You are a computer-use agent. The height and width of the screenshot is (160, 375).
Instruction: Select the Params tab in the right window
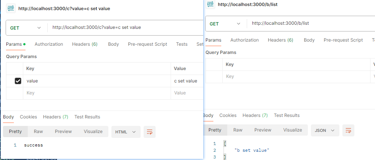click(x=213, y=40)
